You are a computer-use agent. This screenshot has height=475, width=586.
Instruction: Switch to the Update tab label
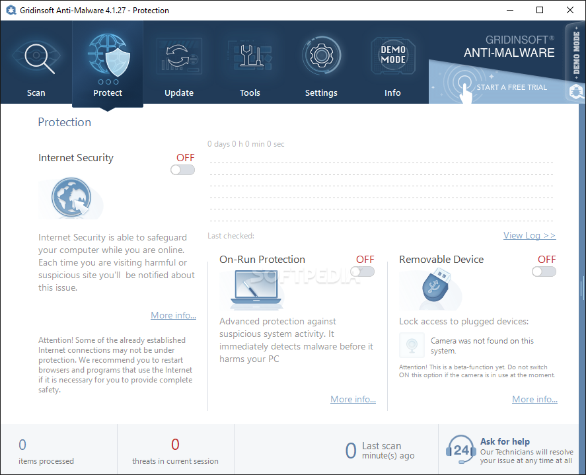(179, 92)
